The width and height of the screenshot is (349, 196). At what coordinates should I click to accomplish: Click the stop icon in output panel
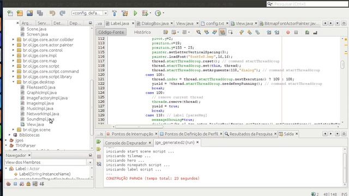99,157
